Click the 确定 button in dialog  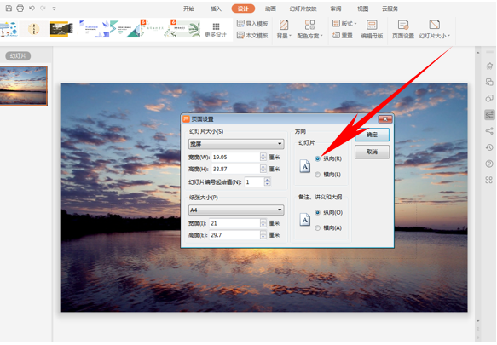click(372, 135)
